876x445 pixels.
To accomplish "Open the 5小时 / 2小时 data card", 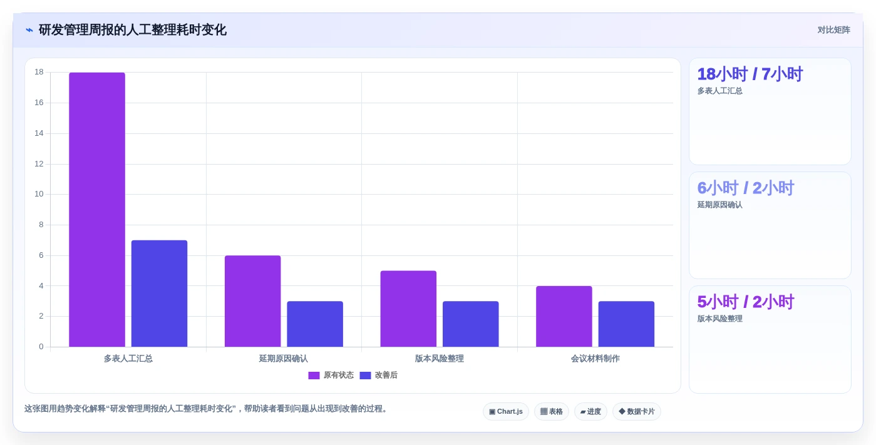I will pyautogui.click(x=770, y=339).
